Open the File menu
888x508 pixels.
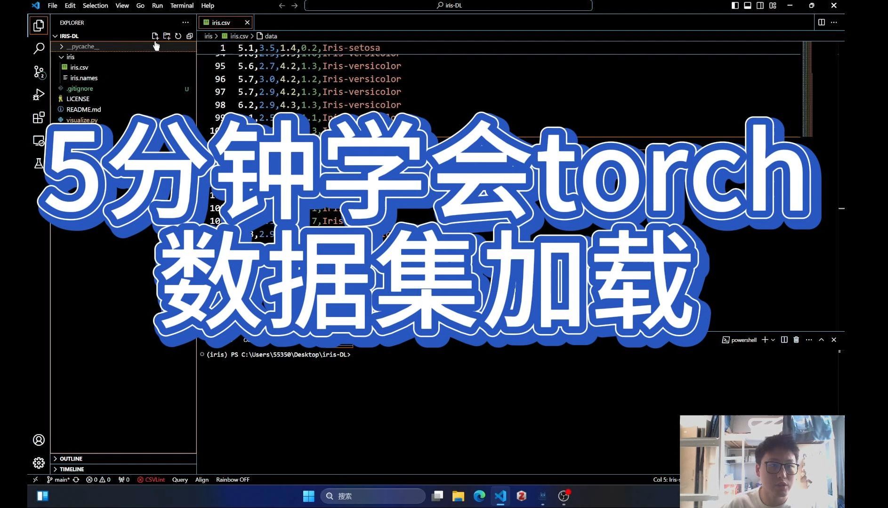click(52, 6)
